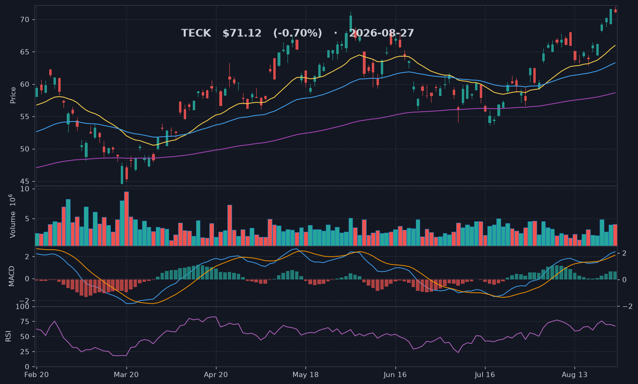Click the TECK ticker symbol in the title

click(x=196, y=34)
